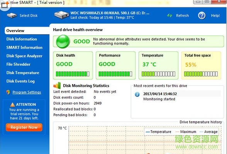Click the green Refresh arrows icon
Screen dimensions: 227x154
click(169, 15)
